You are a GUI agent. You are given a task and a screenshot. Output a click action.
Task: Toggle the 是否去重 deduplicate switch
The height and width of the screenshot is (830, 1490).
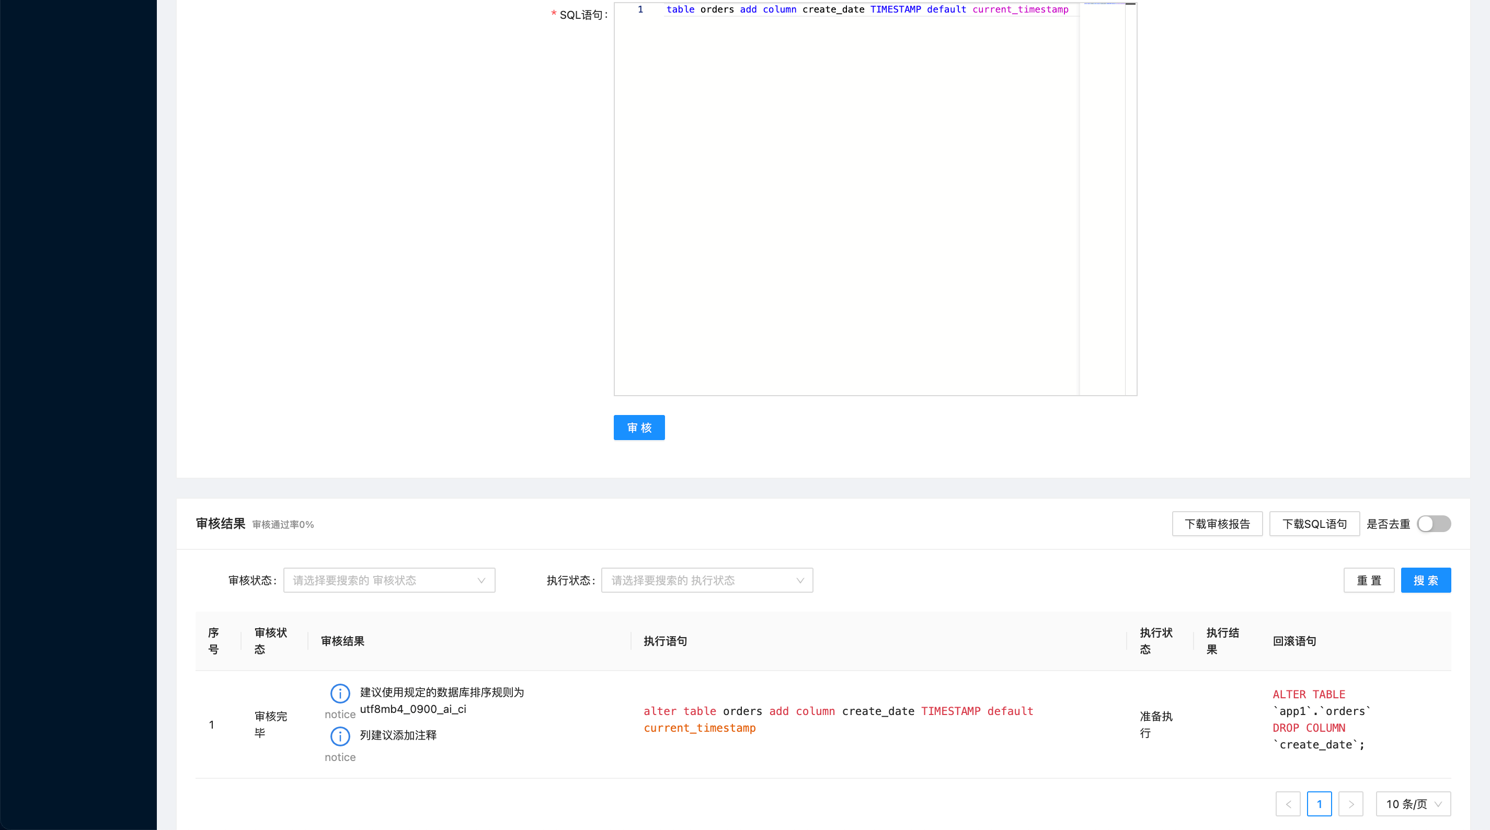click(x=1434, y=524)
